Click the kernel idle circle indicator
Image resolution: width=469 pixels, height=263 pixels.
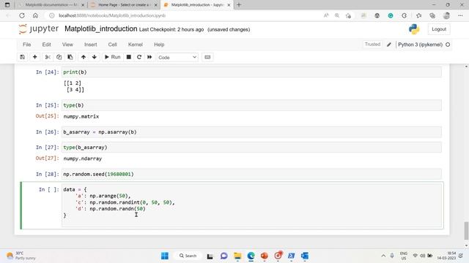[448, 45]
